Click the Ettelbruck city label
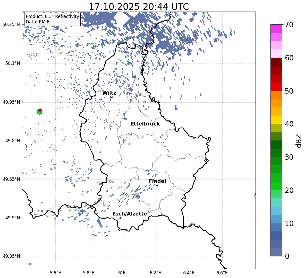This screenshot has width=305, height=278. 145,124
